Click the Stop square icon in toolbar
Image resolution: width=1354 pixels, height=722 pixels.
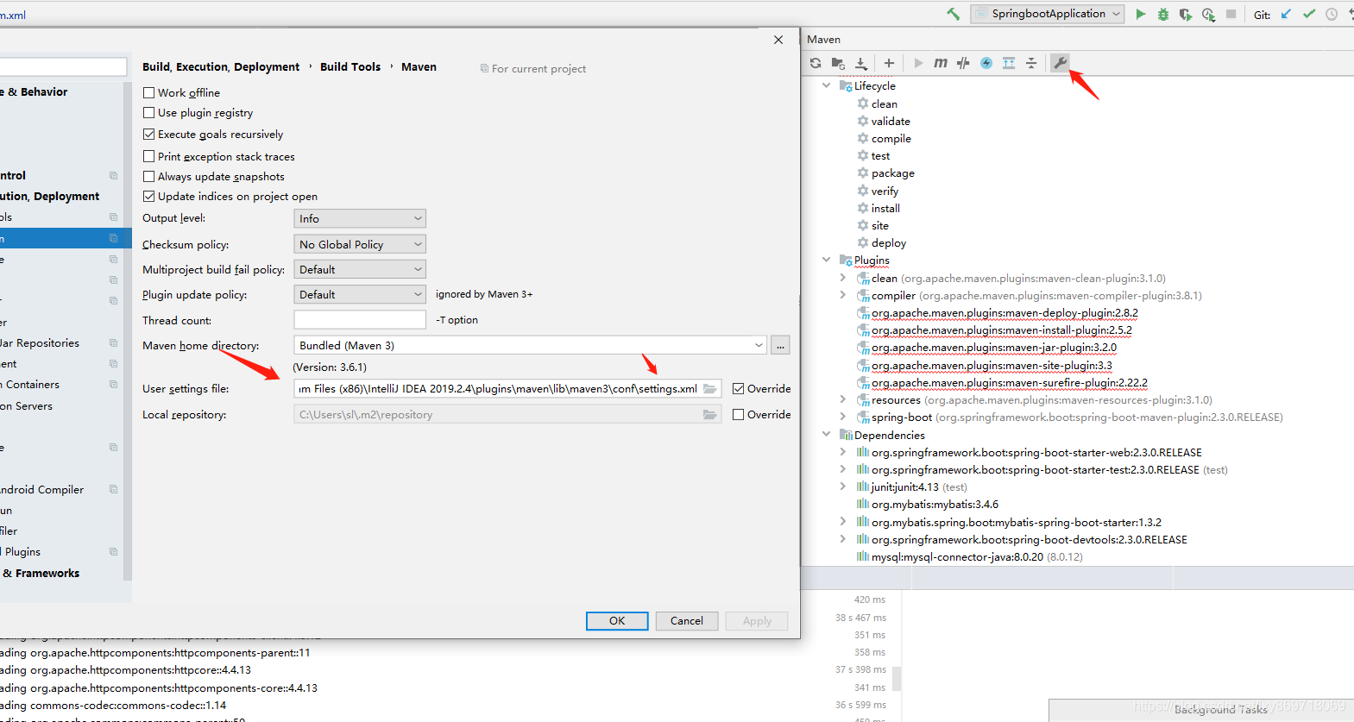tap(1231, 14)
